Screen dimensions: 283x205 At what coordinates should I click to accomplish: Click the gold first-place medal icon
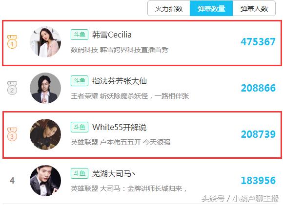[12, 42]
